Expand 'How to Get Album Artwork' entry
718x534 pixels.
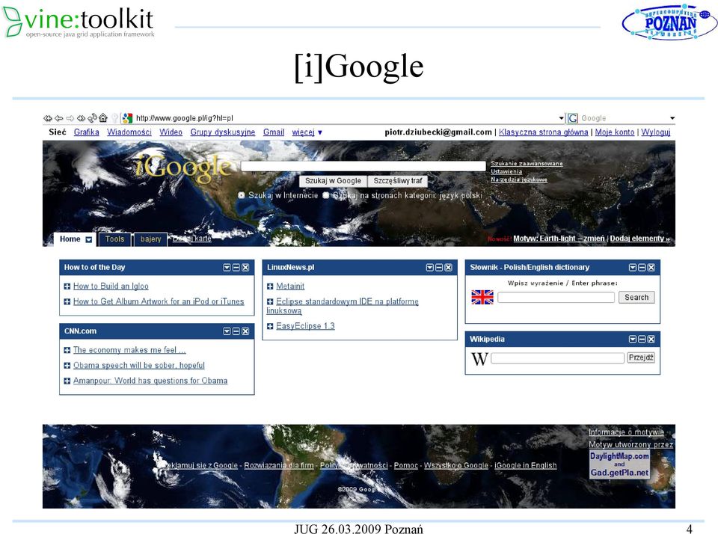coord(67,302)
